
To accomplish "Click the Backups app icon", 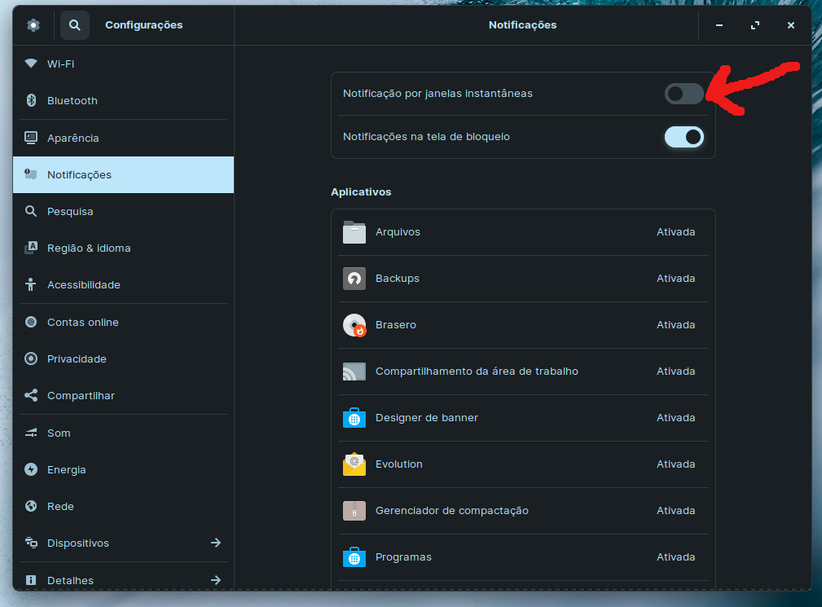I will tap(354, 279).
